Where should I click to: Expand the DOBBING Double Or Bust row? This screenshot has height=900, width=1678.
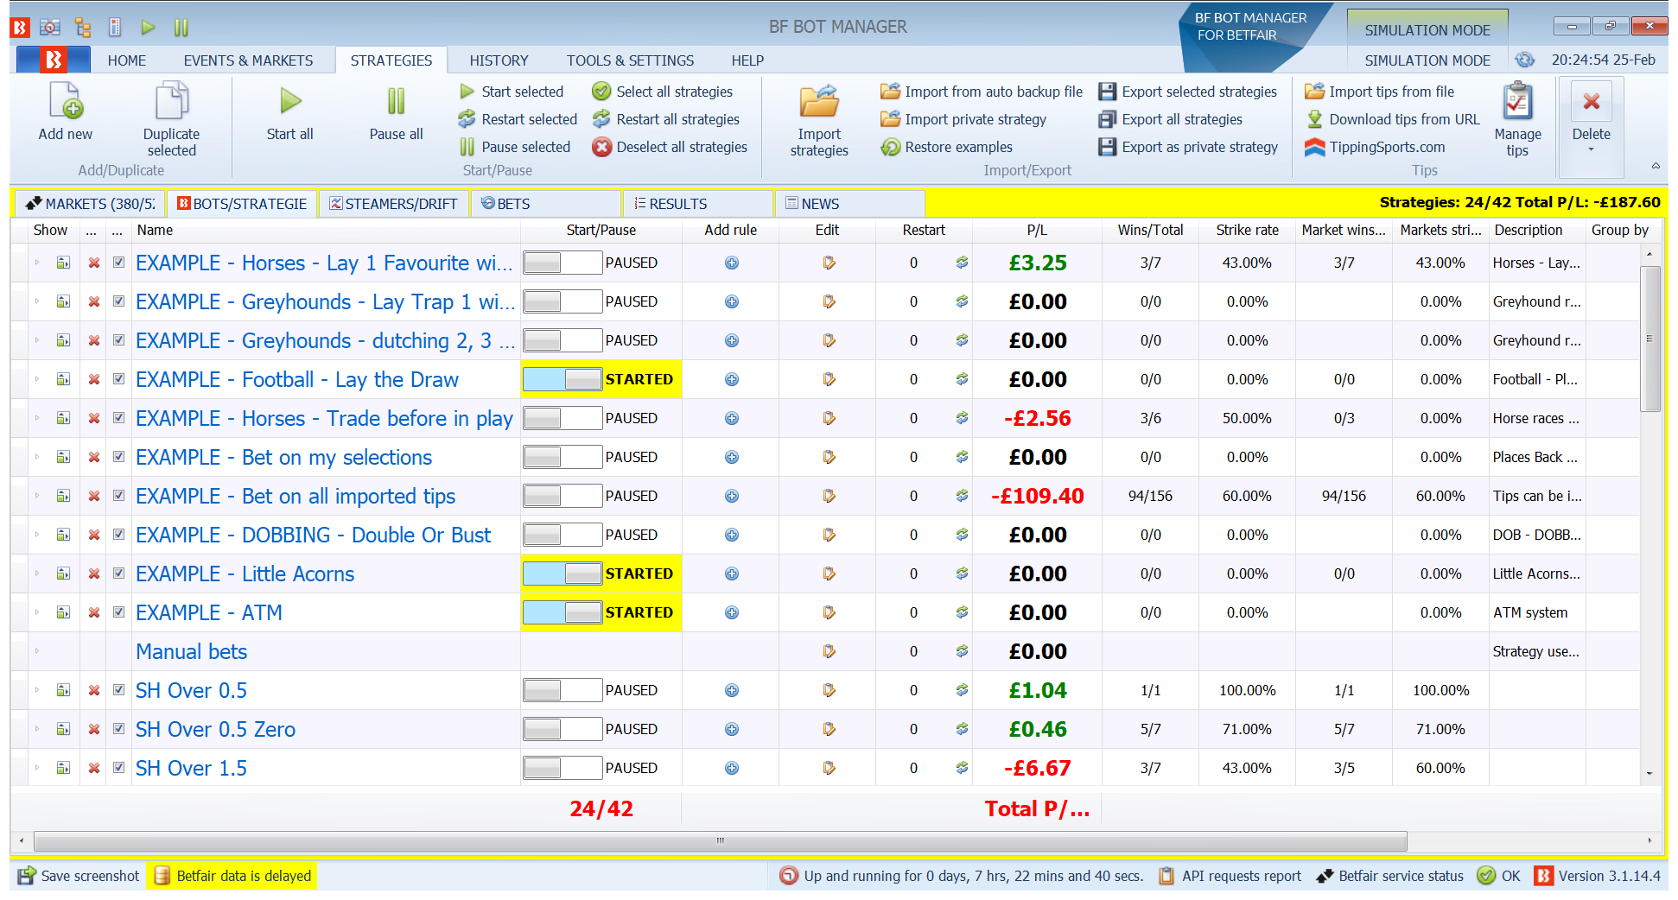37,535
